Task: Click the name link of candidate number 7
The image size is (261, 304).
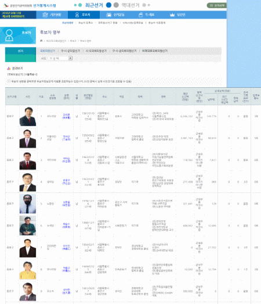Action: point(66,248)
